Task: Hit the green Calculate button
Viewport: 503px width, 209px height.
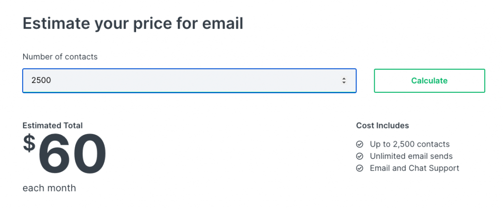Action: tap(429, 80)
